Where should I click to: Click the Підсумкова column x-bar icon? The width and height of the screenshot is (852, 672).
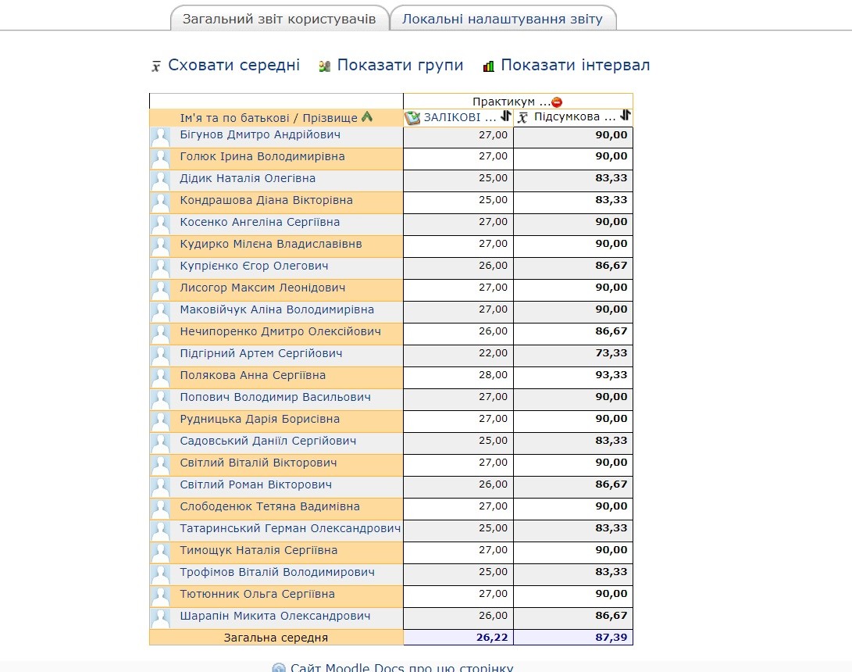click(522, 117)
